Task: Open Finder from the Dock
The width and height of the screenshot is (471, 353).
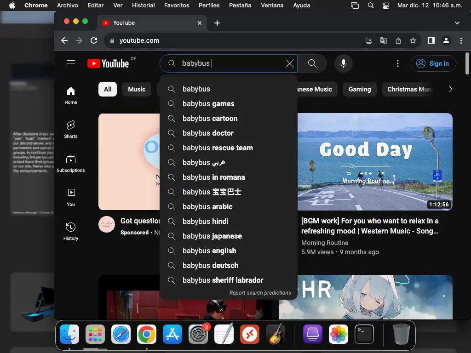Action: point(69,334)
